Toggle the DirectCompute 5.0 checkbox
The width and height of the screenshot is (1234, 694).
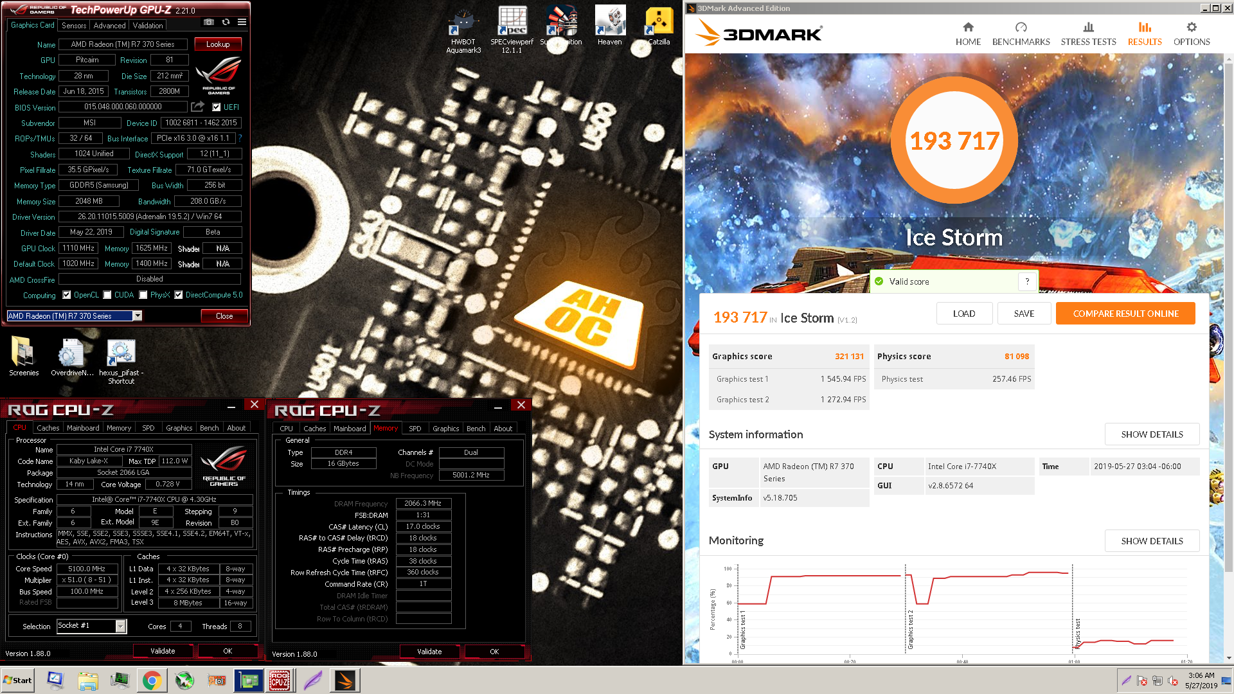[179, 295]
